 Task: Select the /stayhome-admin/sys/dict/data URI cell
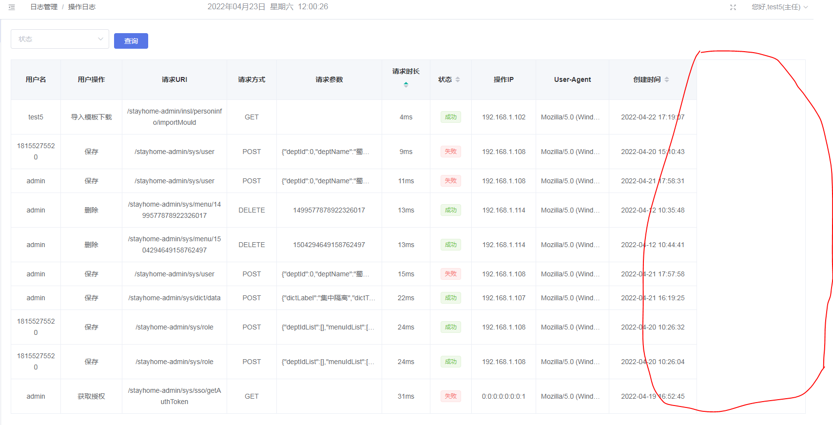[174, 298]
